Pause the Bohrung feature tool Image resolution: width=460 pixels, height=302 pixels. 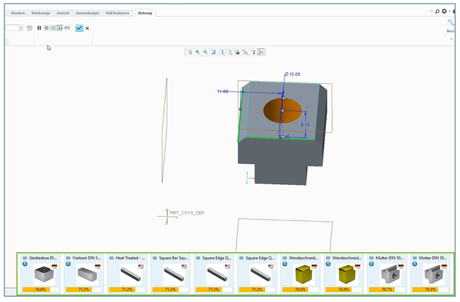coord(39,28)
